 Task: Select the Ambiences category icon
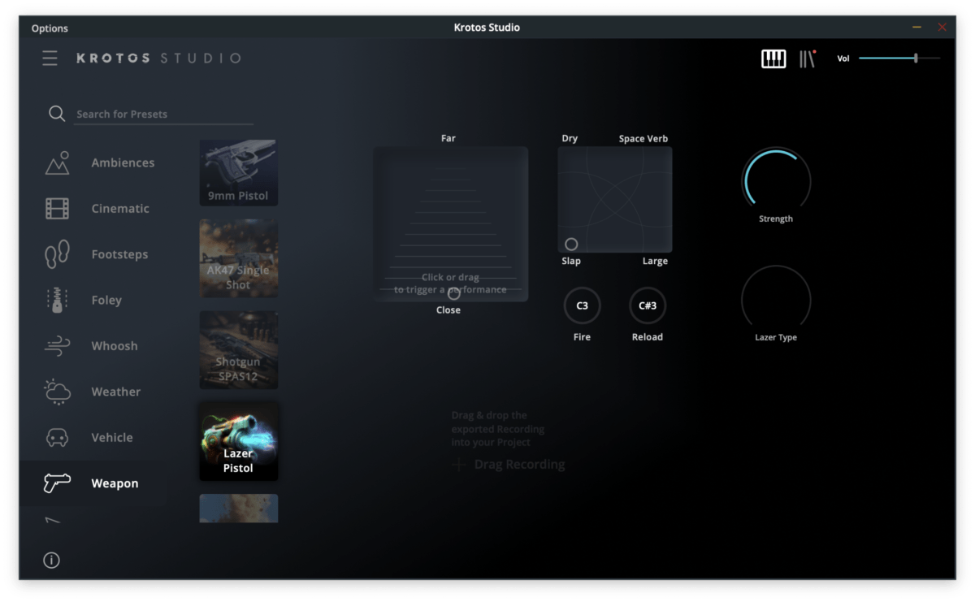[x=56, y=162]
